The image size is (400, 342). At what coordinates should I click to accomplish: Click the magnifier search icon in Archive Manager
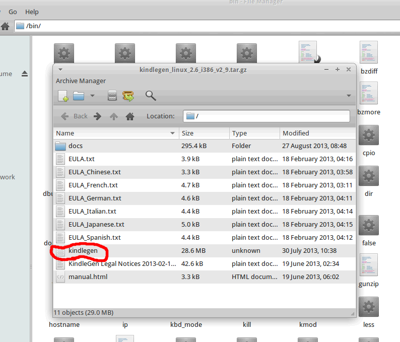[151, 96]
